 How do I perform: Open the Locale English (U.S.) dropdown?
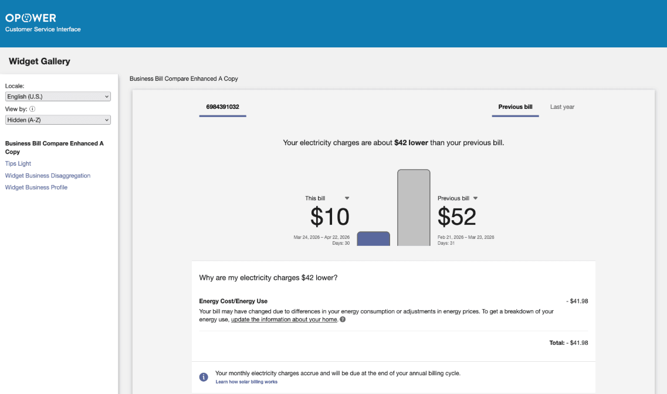coord(58,97)
